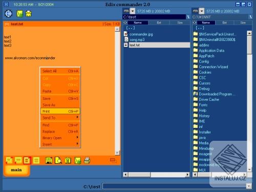Click the first yellow view icon with red arrows
The image size is (256, 192).
click(x=9, y=160)
